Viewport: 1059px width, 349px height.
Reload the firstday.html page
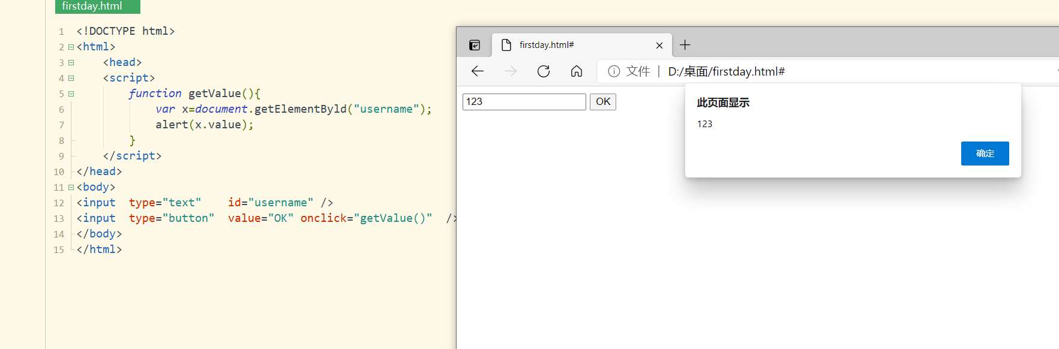coord(544,71)
